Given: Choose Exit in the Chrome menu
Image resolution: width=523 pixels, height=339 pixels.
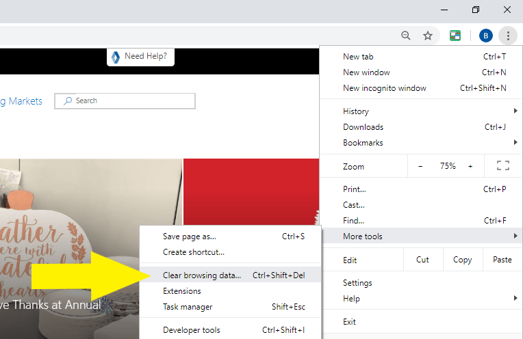Looking at the screenshot, I should (421, 322).
